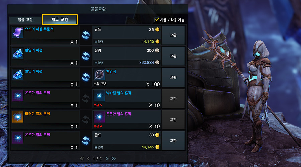Jump to first page double arrow

(x=82, y=159)
